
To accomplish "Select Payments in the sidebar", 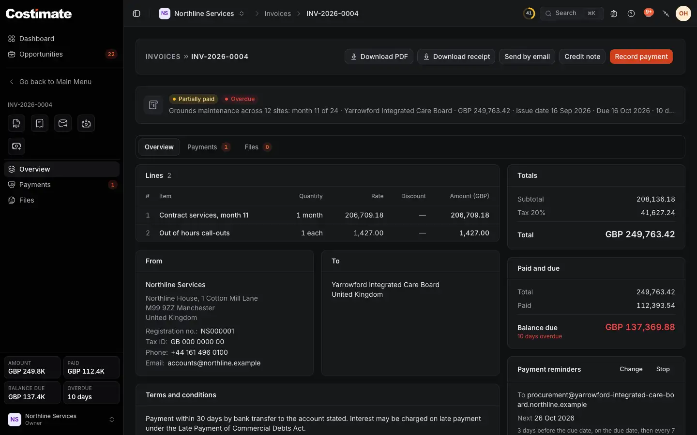I will [61, 185].
